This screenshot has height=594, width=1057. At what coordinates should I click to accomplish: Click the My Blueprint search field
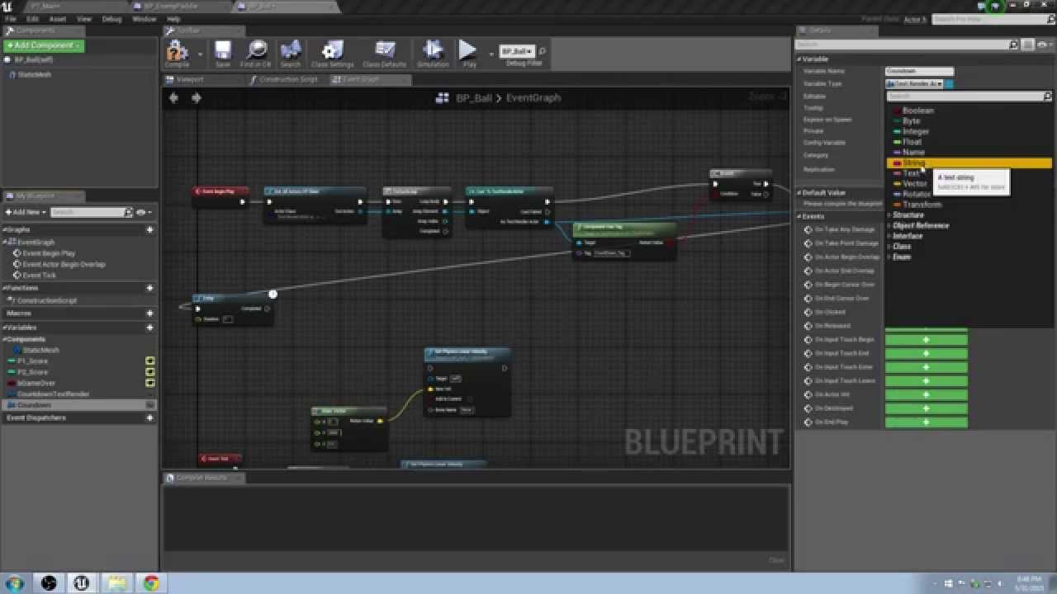point(91,212)
